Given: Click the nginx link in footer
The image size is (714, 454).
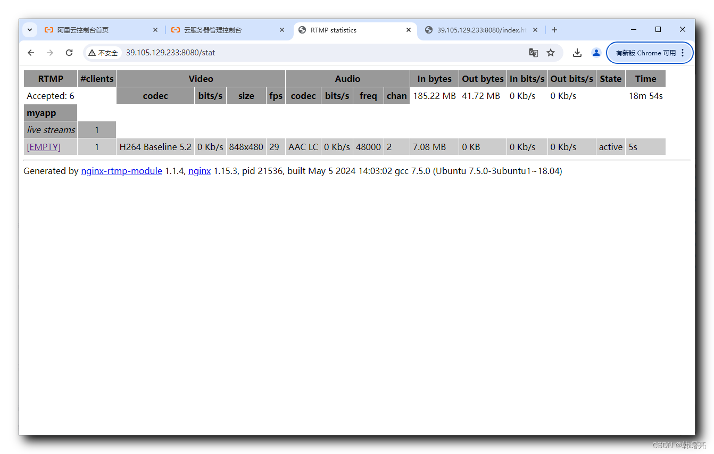Looking at the screenshot, I should [x=200, y=171].
